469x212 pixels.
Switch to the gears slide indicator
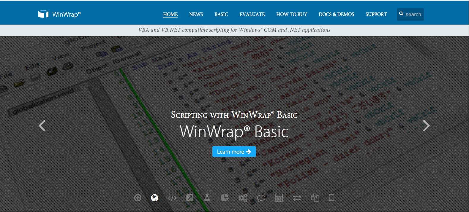coord(243,198)
